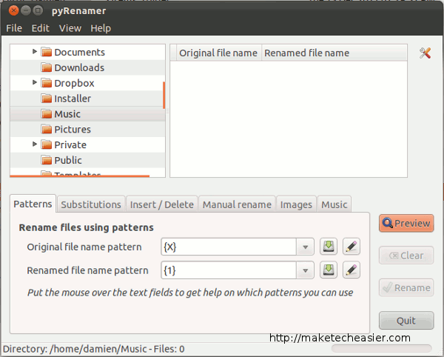Screen dimensions: 444x357
Task: Switch to the Insert / Delete tab
Action: coord(162,204)
